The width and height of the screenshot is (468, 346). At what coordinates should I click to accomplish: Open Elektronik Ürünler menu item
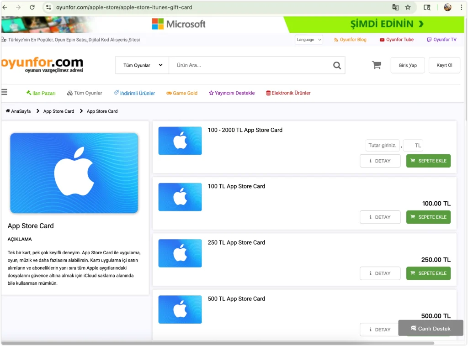pyautogui.click(x=288, y=93)
